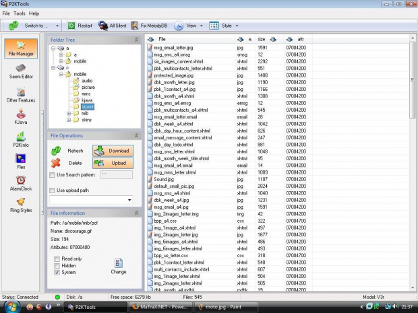The width and height of the screenshot is (418, 313).
Task: Open the Seem Editor panel
Action: [20, 71]
